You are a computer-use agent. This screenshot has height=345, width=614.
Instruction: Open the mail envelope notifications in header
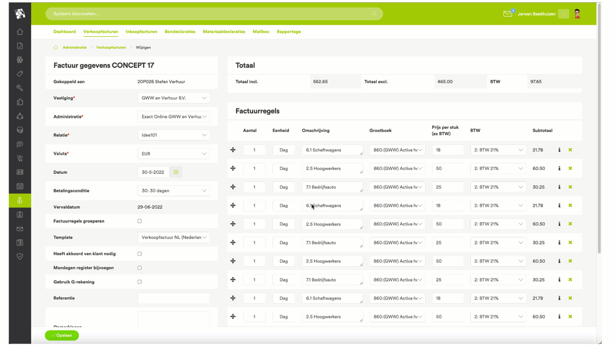(x=507, y=14)
